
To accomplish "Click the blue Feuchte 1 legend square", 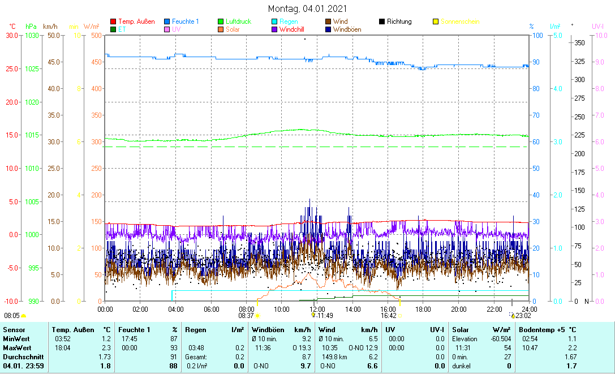I will [167, 22].
